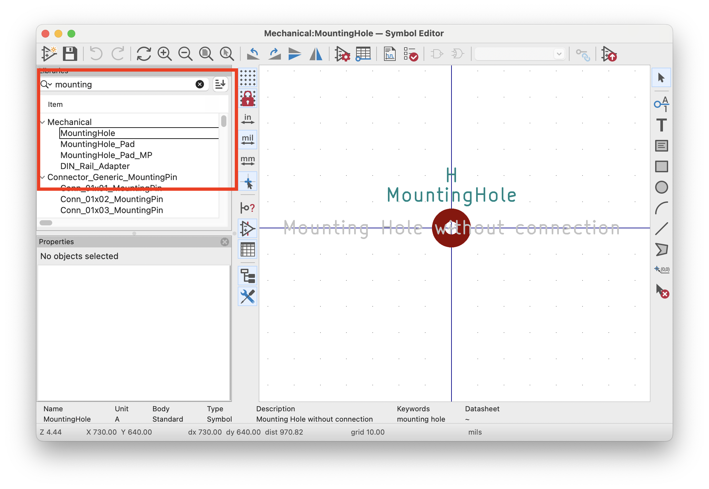Click the library search field
The width and height of the screenshot is (709, 489).
click(x=123, y=85)
